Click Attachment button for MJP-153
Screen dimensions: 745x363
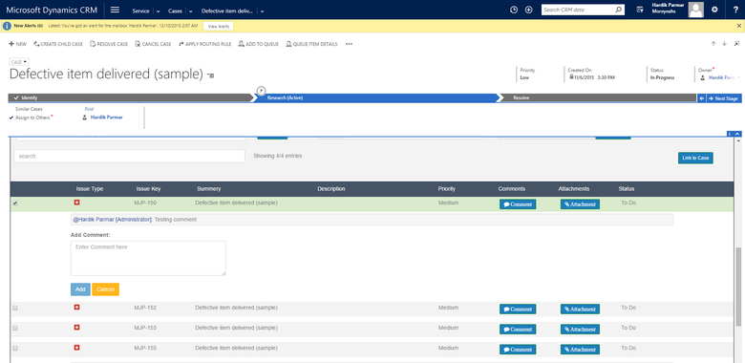point(580,330)
